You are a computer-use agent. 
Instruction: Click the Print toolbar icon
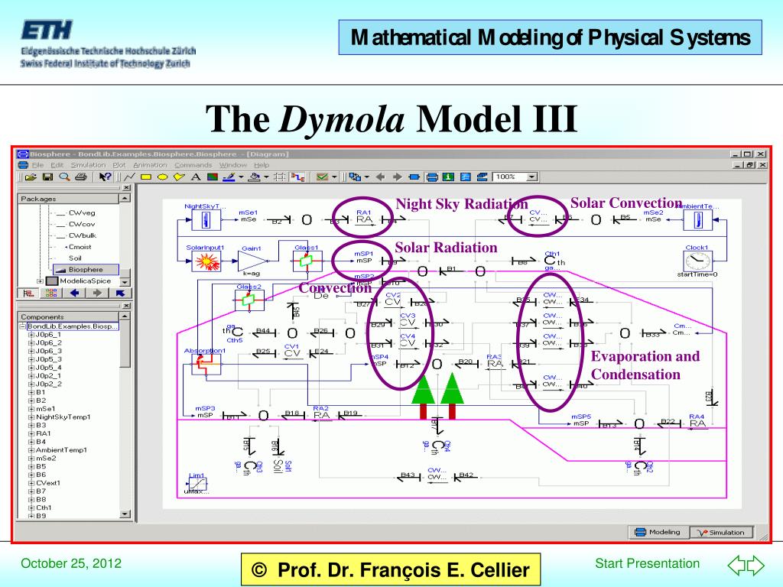pos(81,177)
